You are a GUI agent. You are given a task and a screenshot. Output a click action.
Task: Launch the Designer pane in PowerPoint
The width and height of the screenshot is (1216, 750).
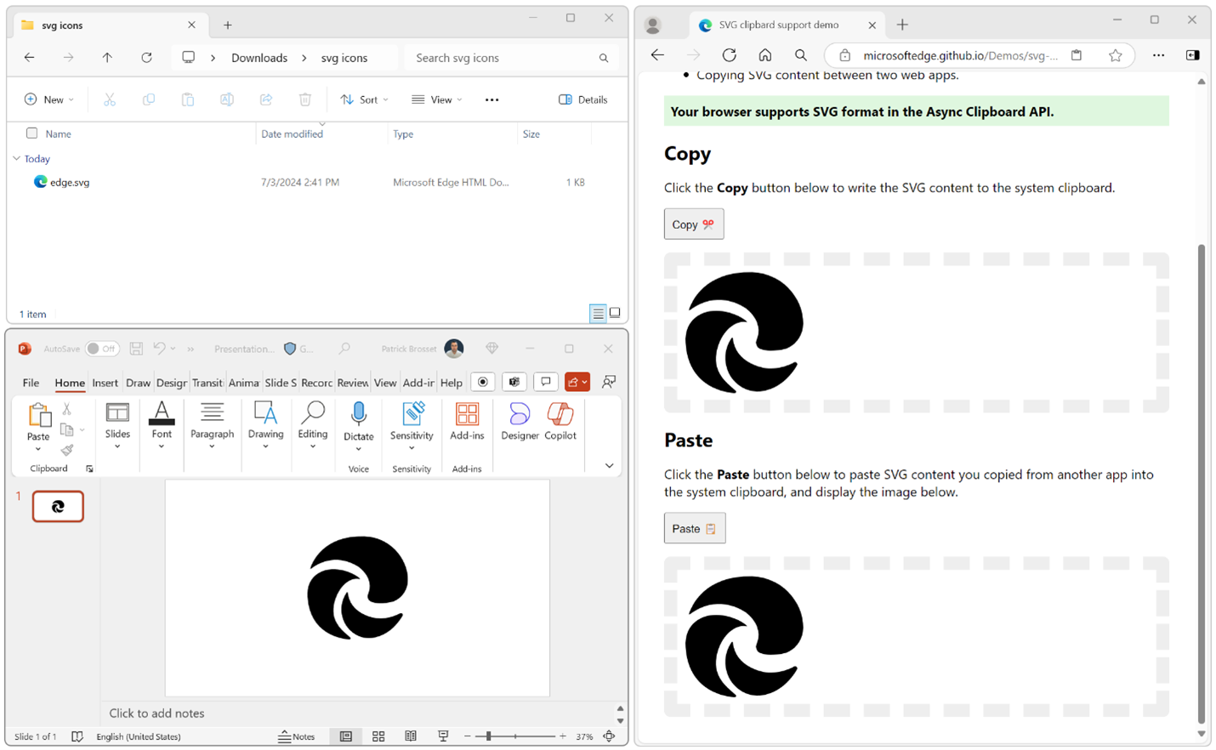(x=519, y=423)
